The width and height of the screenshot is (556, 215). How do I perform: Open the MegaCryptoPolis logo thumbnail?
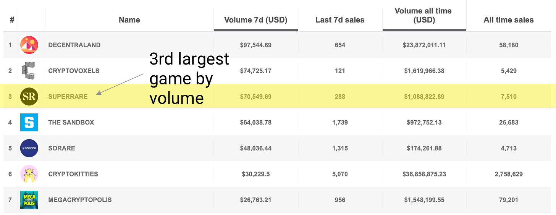[29, 200]
